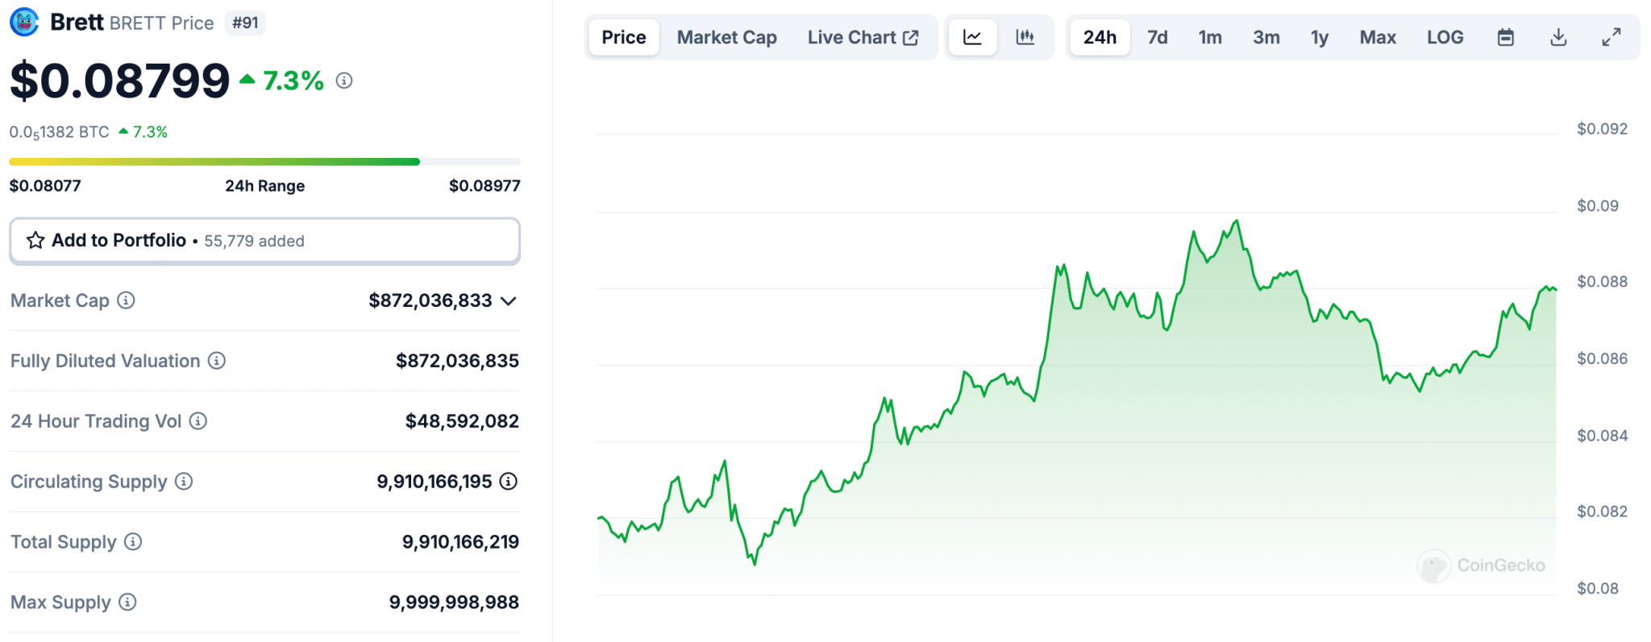
Task: Select the 24h time range
Action: (1100, 37)
